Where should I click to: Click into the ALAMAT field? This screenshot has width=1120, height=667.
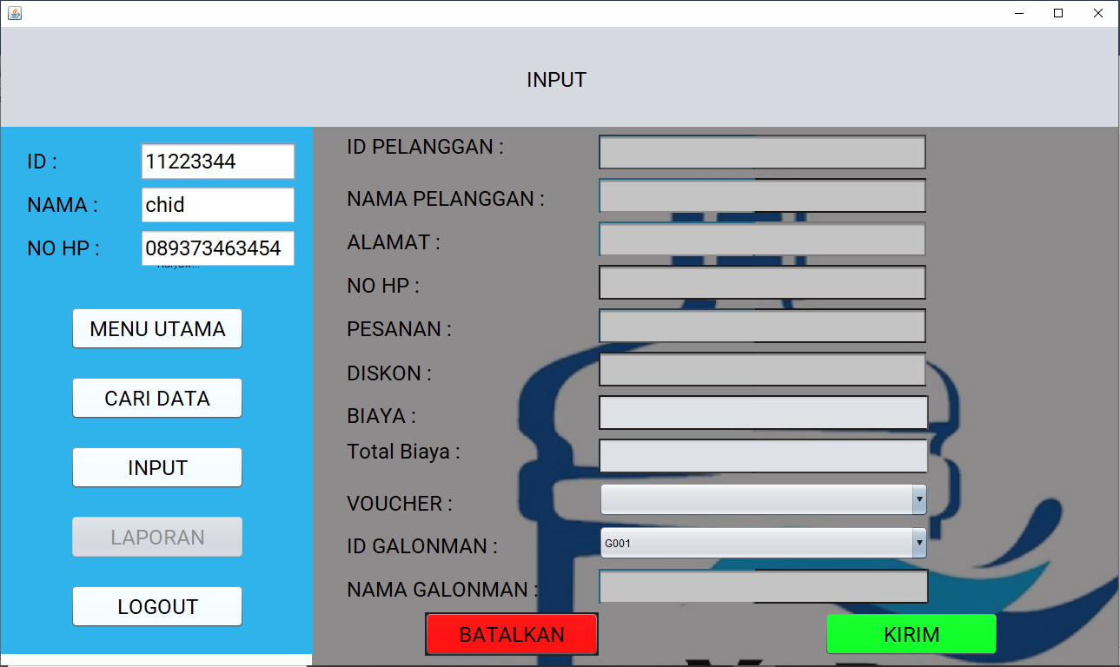point(762,239)
